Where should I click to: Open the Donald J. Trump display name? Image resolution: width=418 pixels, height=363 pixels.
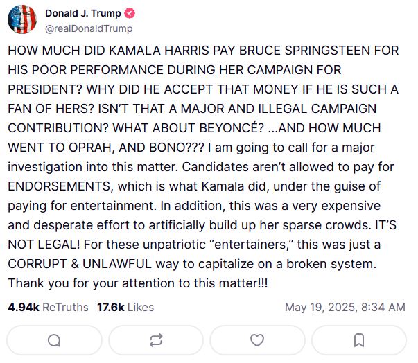[82, 14]
